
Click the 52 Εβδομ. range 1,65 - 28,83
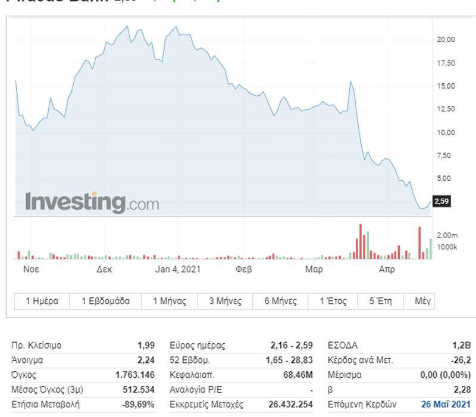click(289, 360)
